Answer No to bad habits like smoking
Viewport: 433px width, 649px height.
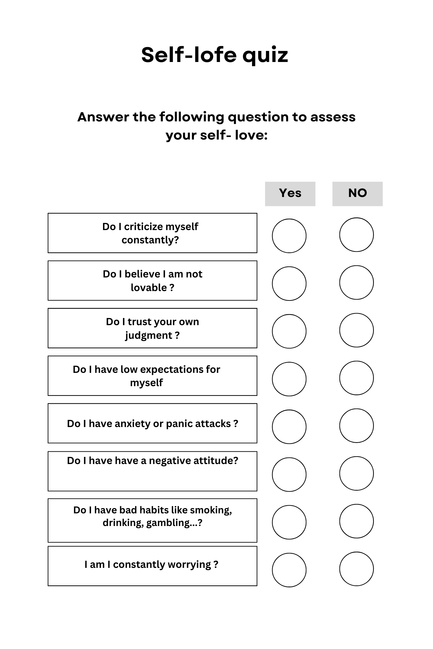[356, 521]
